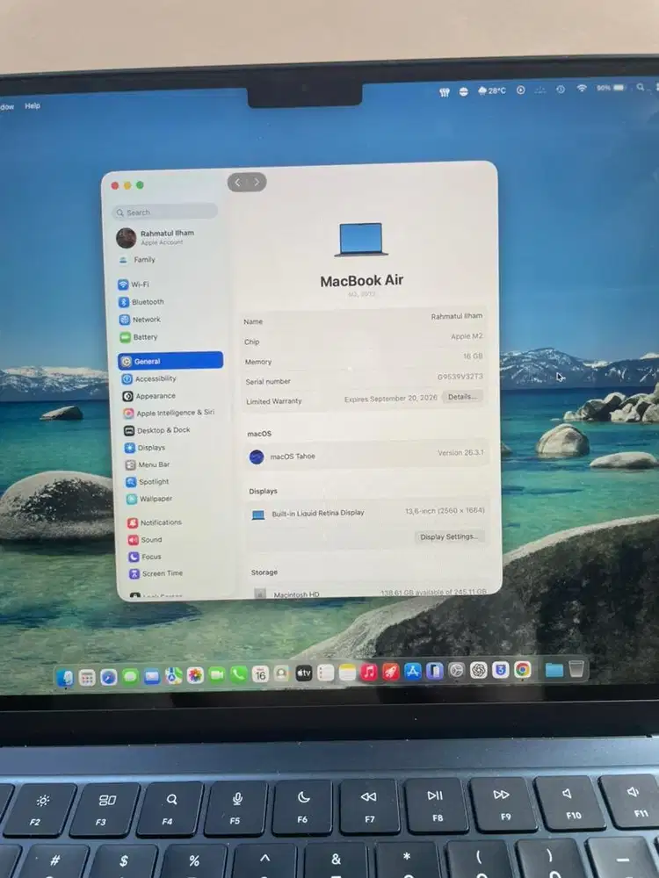The width and height of the screenshot is (659, 878).
Task: Click the Wi-Fi status icon in menu bar
Action: click(582, 88)
